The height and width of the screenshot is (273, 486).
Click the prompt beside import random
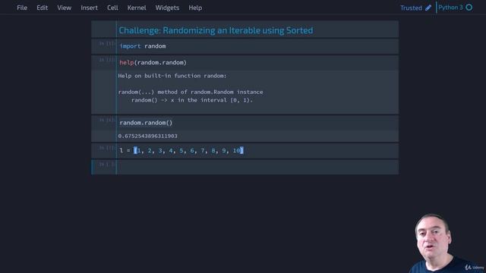coord(107,43)
